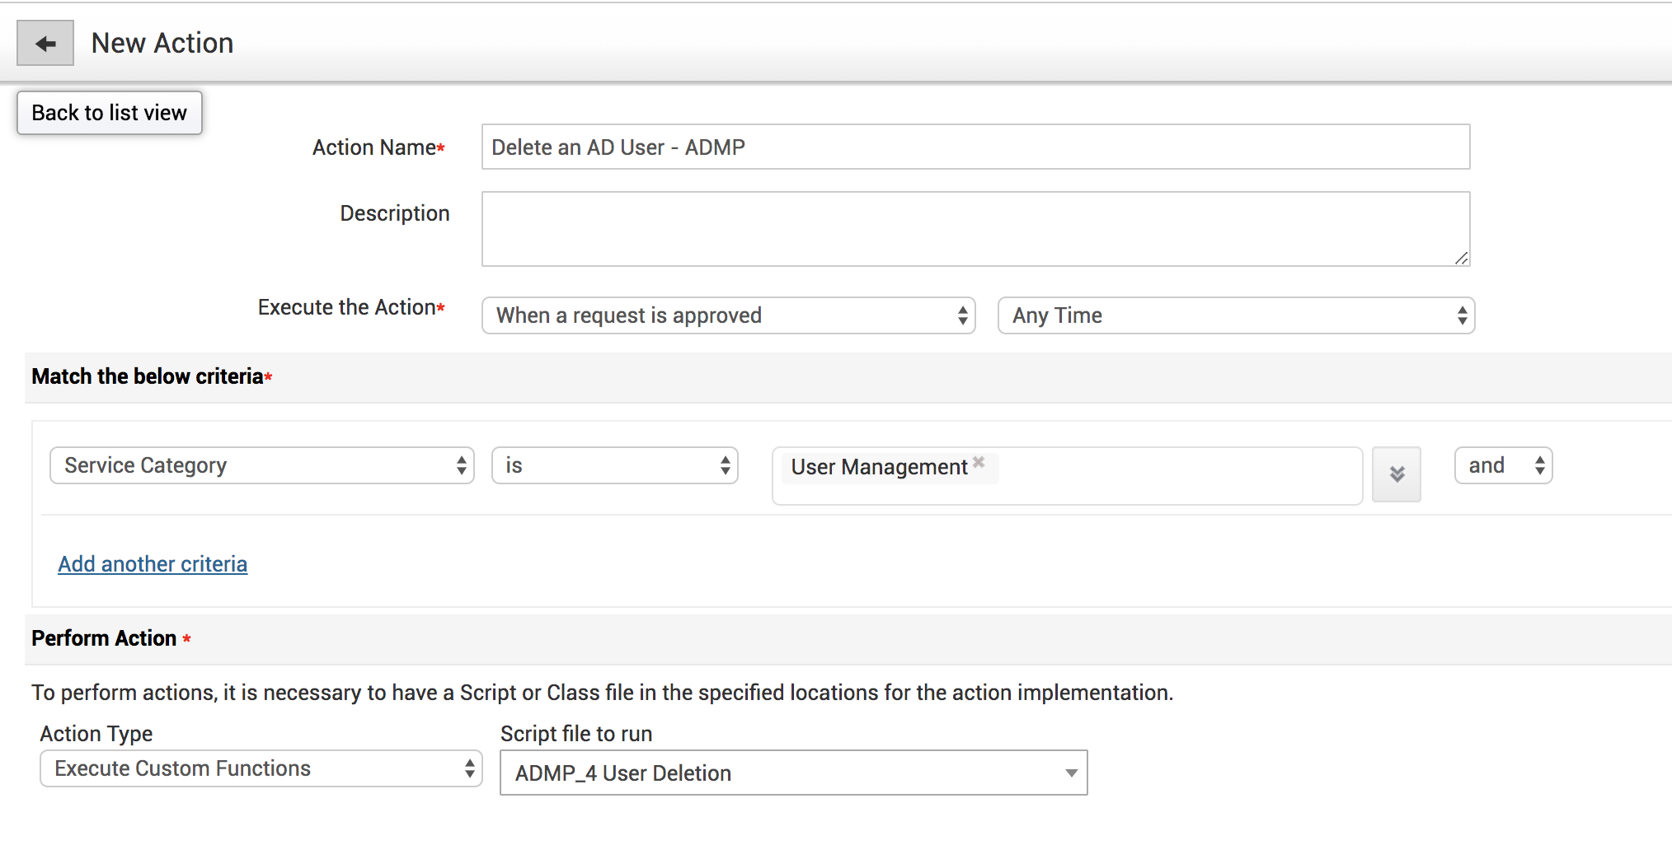Remove the User Management tag
Image resolution: width=1672 pixels, height=845 pixels.
tap(979, 462)
